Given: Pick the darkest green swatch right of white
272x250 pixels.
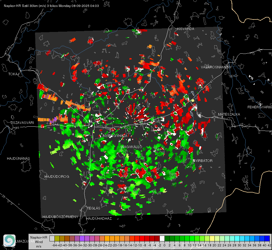Looking at the screenshot, I should 167,238.
